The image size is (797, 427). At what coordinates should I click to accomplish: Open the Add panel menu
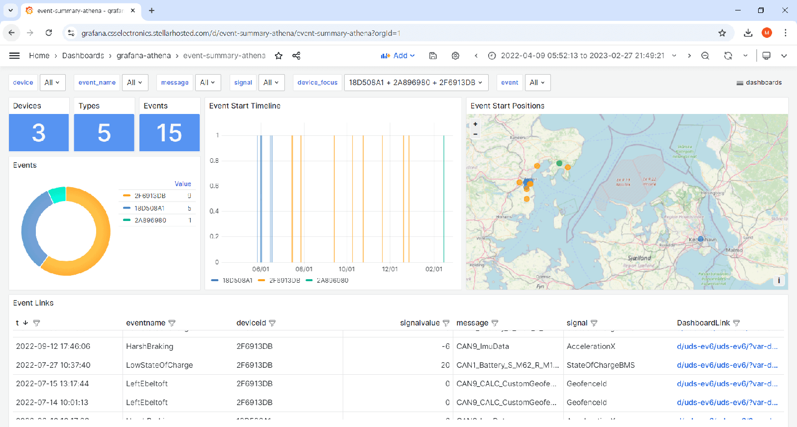point(398,56)
